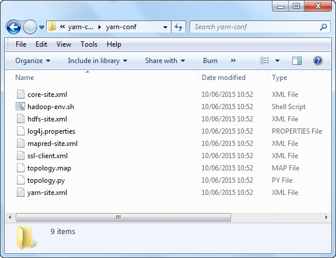The height and width of the screenshot is (258, 336).
Task: Sort by the Type column header
Action: pyautogui.click(x=279, y=78)
